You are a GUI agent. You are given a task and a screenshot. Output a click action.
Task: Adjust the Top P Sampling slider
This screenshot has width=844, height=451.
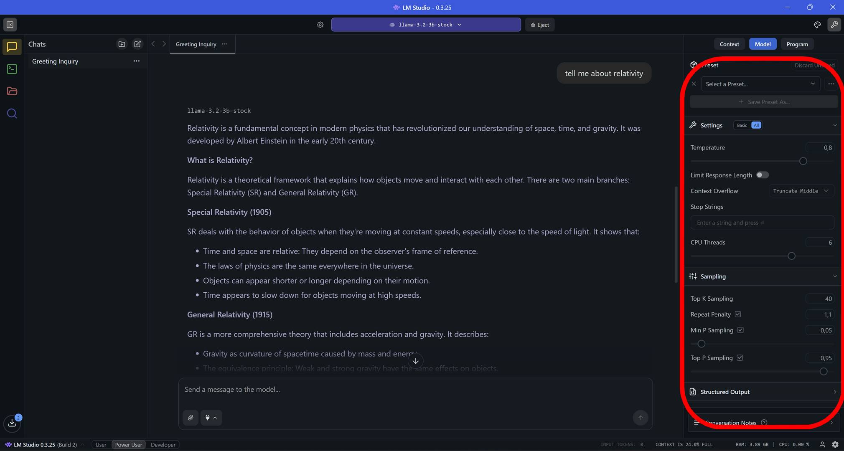[x=823, y=371]
